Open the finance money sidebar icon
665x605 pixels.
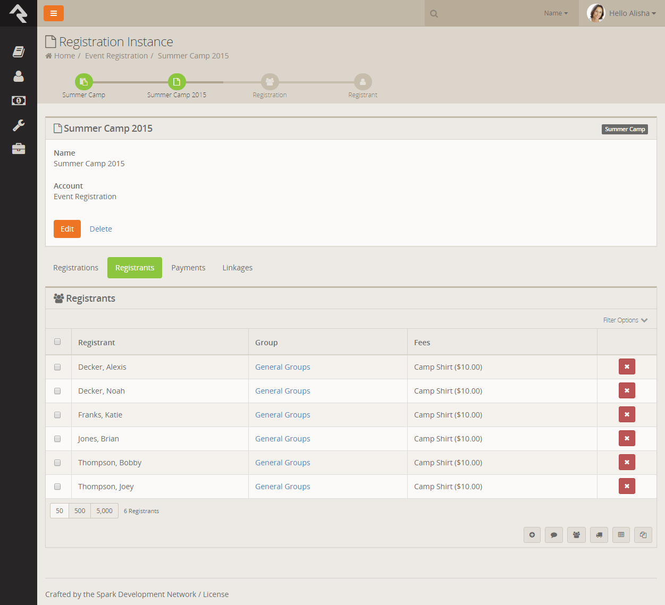19,100
